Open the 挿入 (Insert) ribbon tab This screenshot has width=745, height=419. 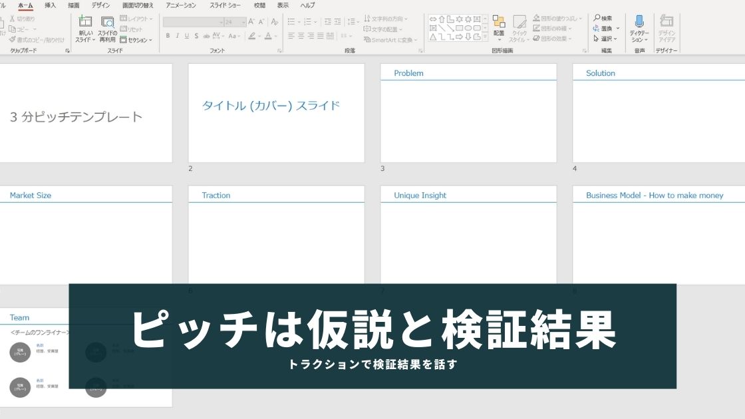pyautogui.click(x=50, y=5)
